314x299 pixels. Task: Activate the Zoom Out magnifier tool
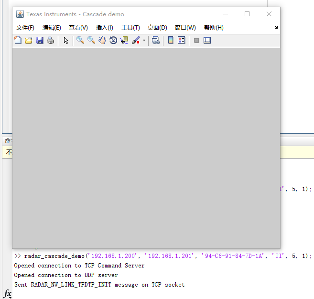pos(91,41)
